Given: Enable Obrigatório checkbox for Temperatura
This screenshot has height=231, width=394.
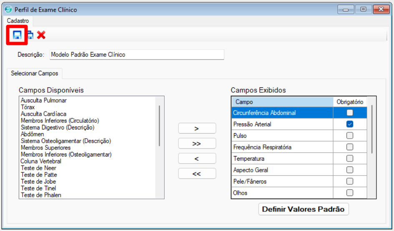Looking at the screenshot, I should click(x=349, y=158).
